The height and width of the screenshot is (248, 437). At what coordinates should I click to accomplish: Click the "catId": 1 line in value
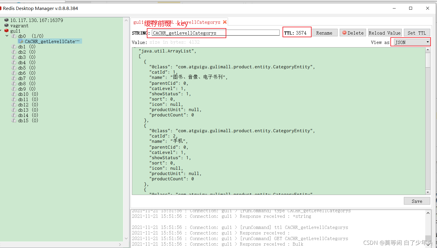(164, 72)
